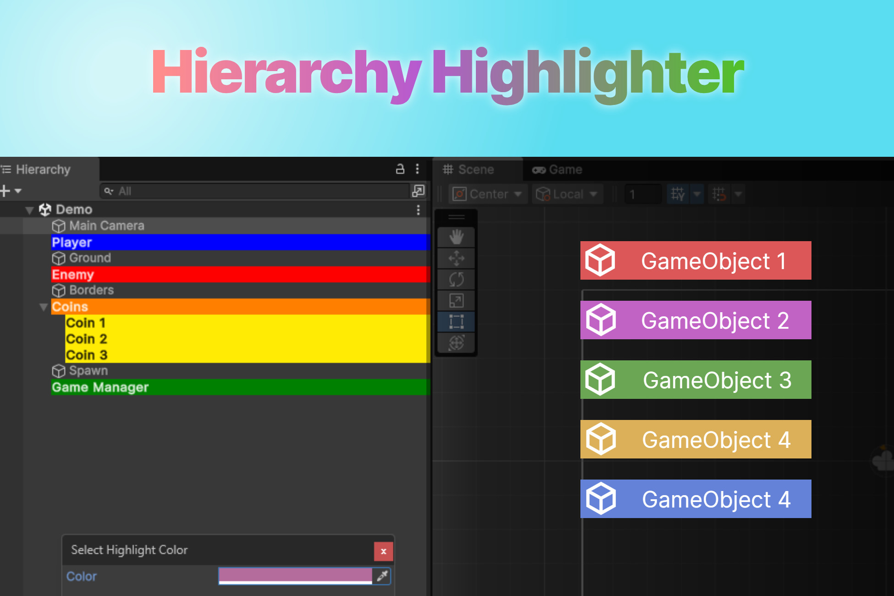Activate the Scale tool

pos(456,300)
